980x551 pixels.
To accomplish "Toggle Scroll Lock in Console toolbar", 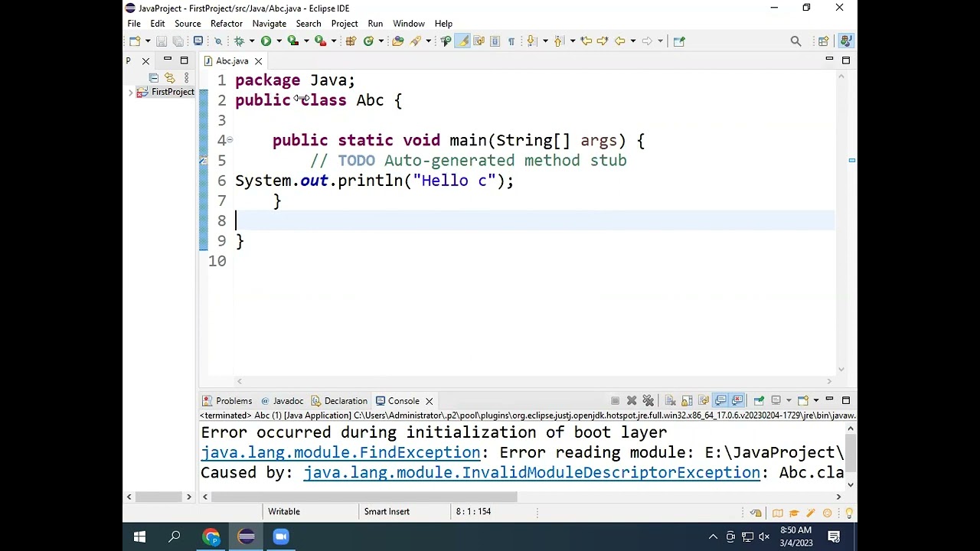I will tap(687, 400).
